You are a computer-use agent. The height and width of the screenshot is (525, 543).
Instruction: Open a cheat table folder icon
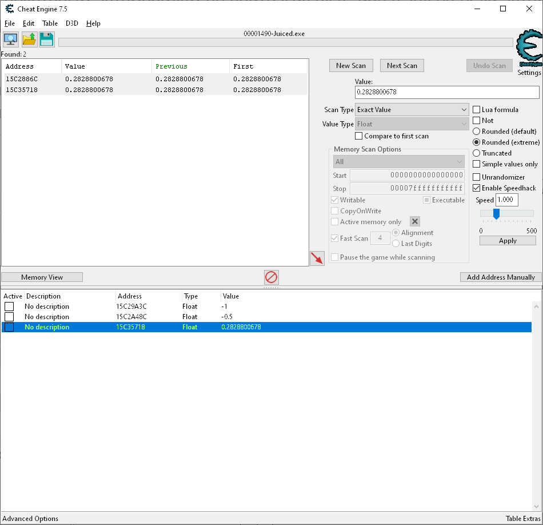(29, 39)
